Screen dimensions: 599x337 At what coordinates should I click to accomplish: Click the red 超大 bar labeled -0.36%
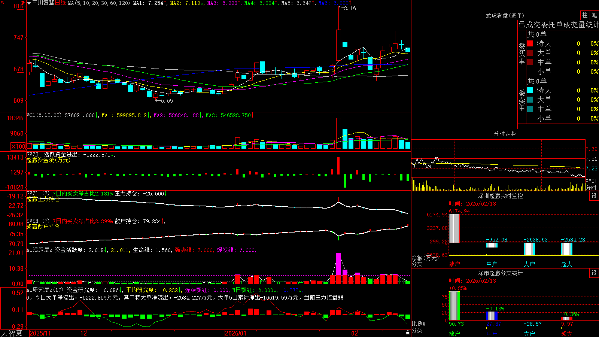click(567, 319)
